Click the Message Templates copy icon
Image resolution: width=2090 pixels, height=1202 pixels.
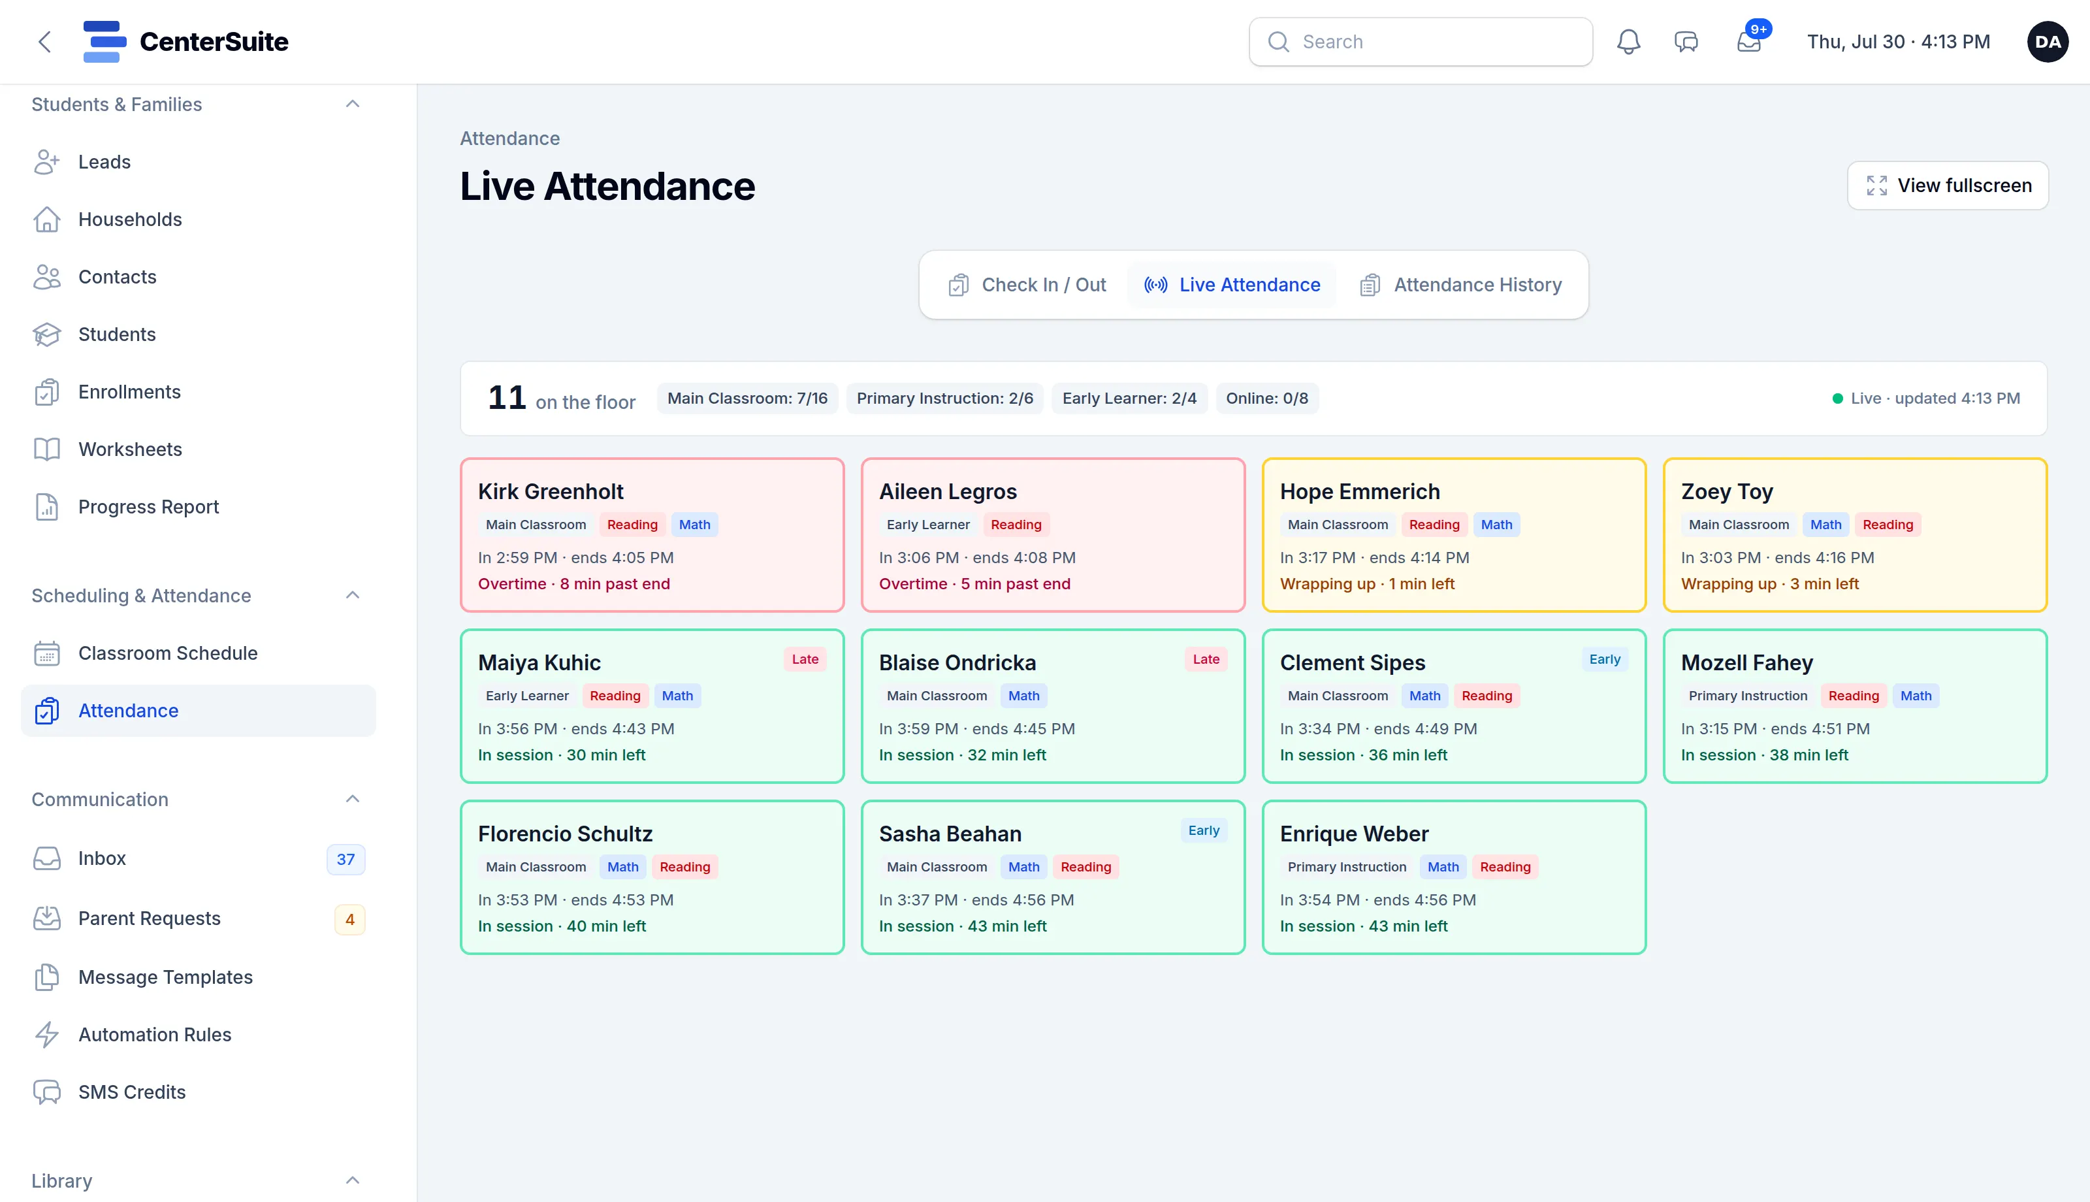coord(47,977)
